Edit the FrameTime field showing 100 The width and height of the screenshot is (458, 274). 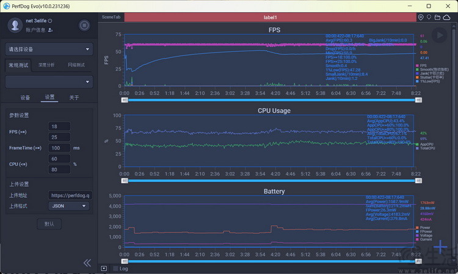(x=59, y=148)
